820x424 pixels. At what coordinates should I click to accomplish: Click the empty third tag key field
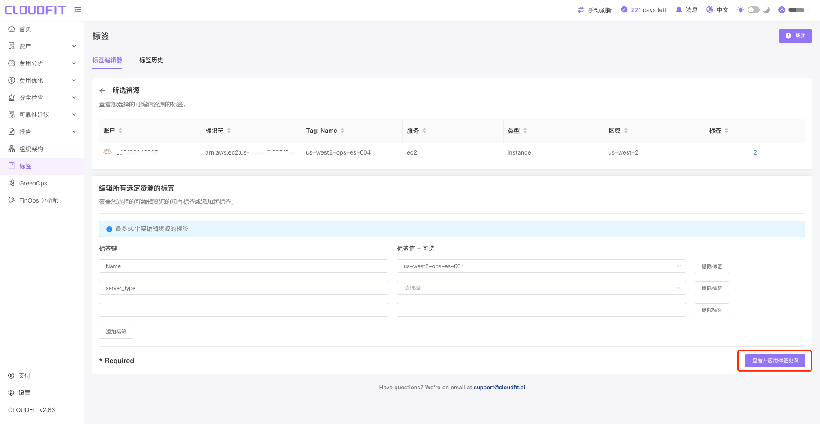coord(243,310)
